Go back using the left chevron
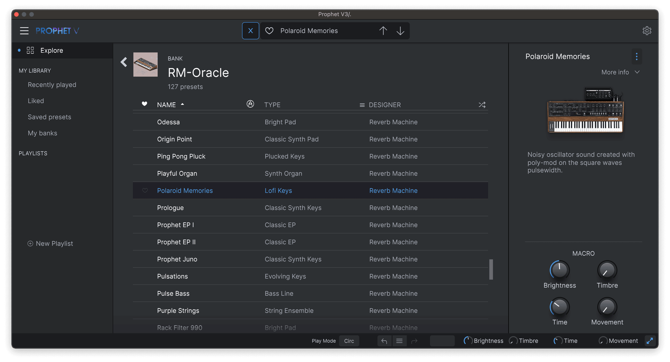The width and height of the screenshot is (670, 362). click(x=124, y=62)
